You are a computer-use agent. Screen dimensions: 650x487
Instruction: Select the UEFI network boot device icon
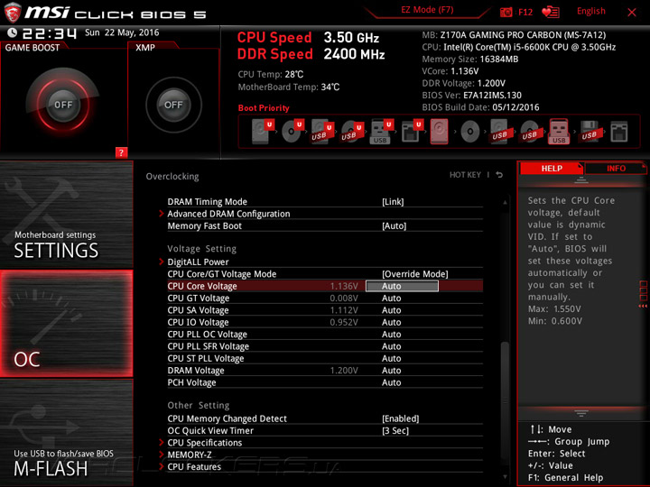pos(412,132)
